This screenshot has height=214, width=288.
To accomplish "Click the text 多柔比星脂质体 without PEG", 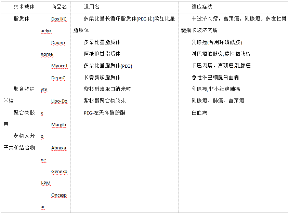I will pyautogui.click(x=102, y=42).
